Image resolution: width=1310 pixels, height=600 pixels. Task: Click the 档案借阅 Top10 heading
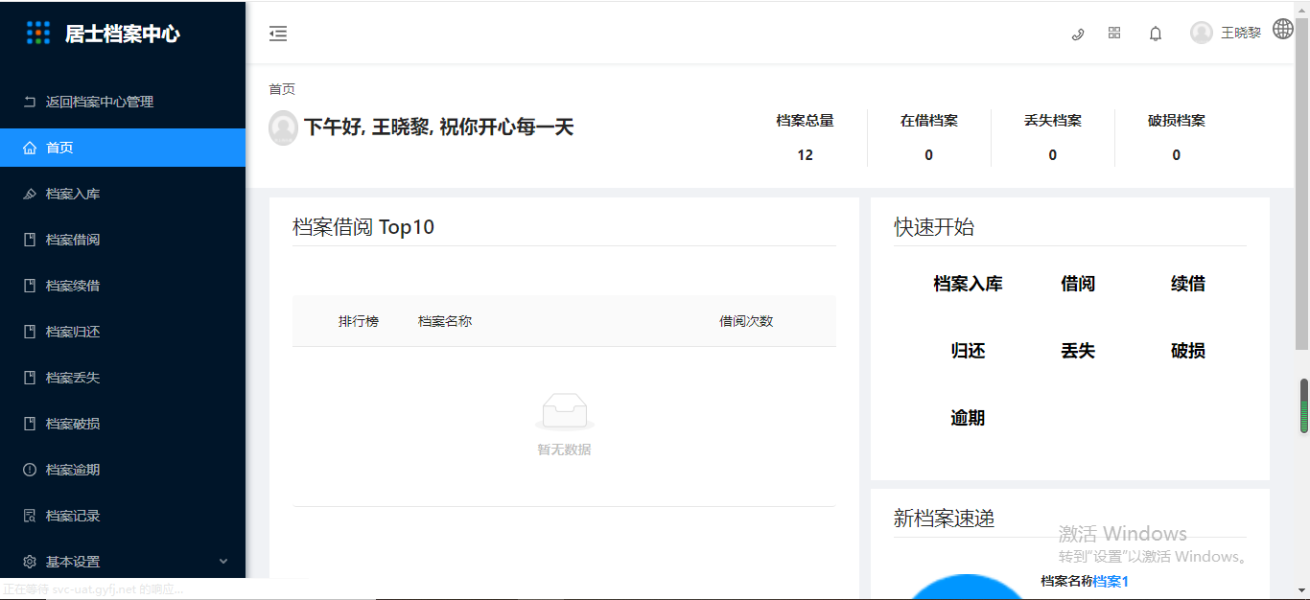(x=363, y=227)
